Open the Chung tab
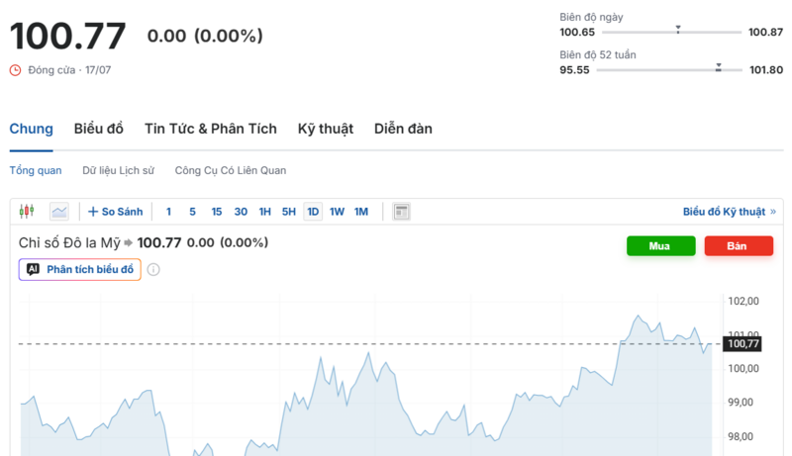The width and height of the screenshot is (792, 456). (x=32, y=130)
